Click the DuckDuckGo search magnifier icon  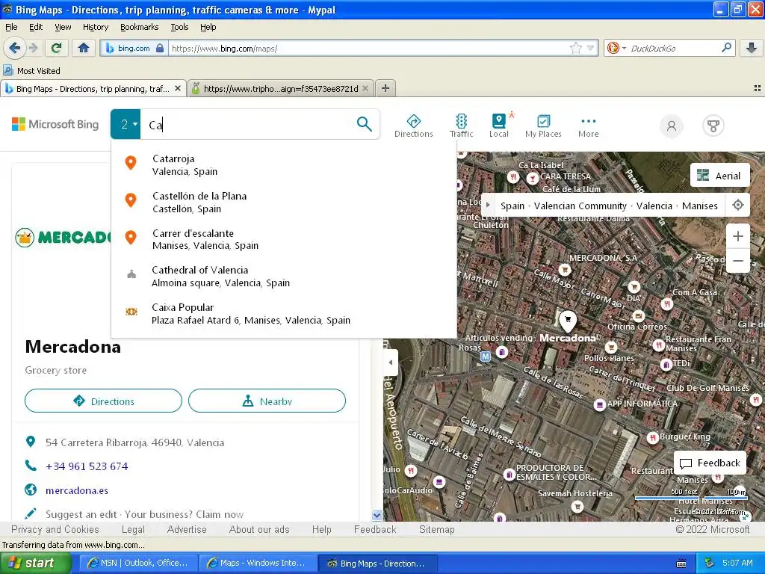click(x=726, y=48)
